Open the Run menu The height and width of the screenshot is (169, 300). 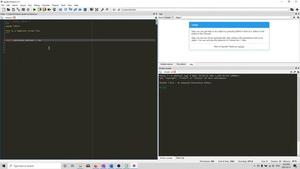[x=30, y=5]
